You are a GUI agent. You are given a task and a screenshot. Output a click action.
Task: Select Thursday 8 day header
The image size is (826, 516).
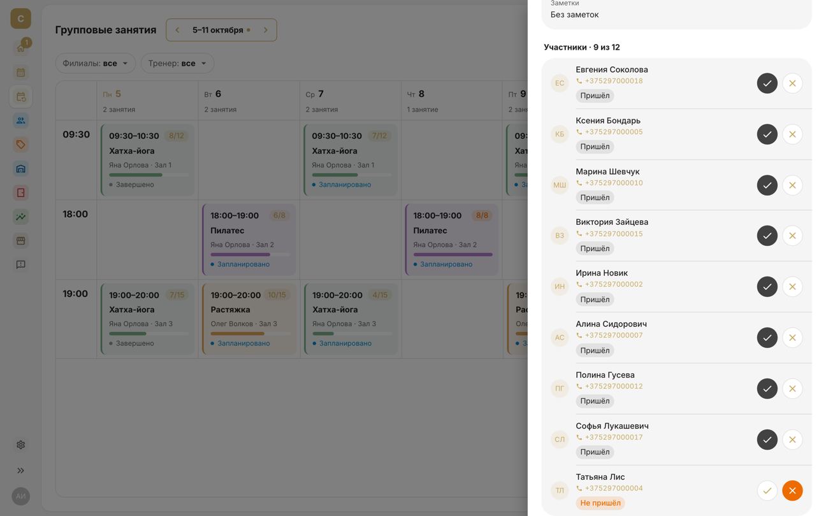[451, 101]
